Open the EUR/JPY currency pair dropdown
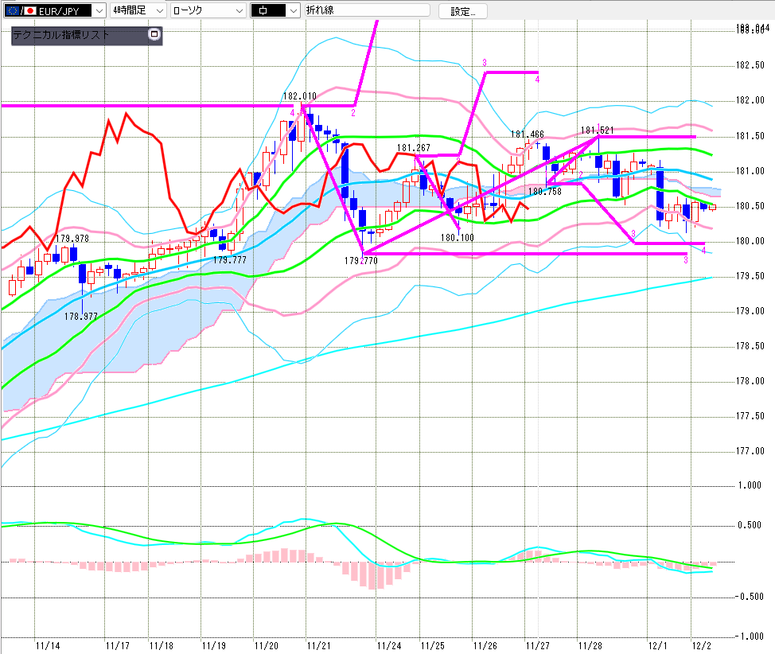Viewport: 775px width, 654px height. pos(98,10)
